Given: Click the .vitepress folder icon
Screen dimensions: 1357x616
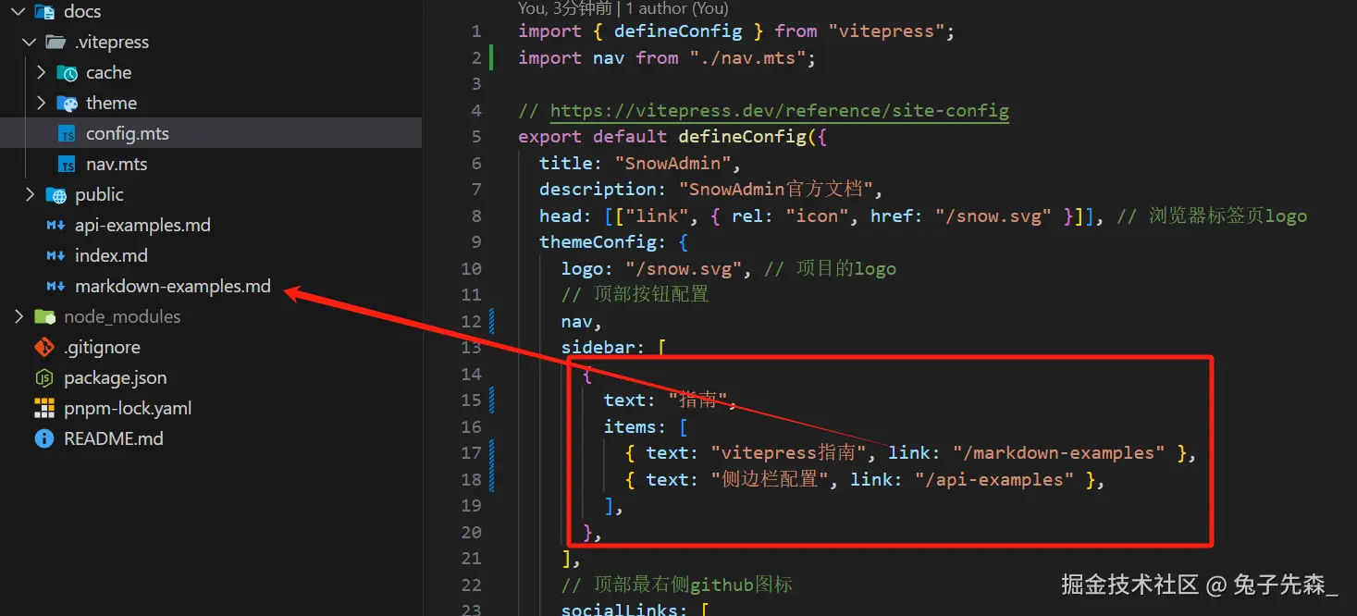Looking at the screenshot, I should [x=56, y=43].
